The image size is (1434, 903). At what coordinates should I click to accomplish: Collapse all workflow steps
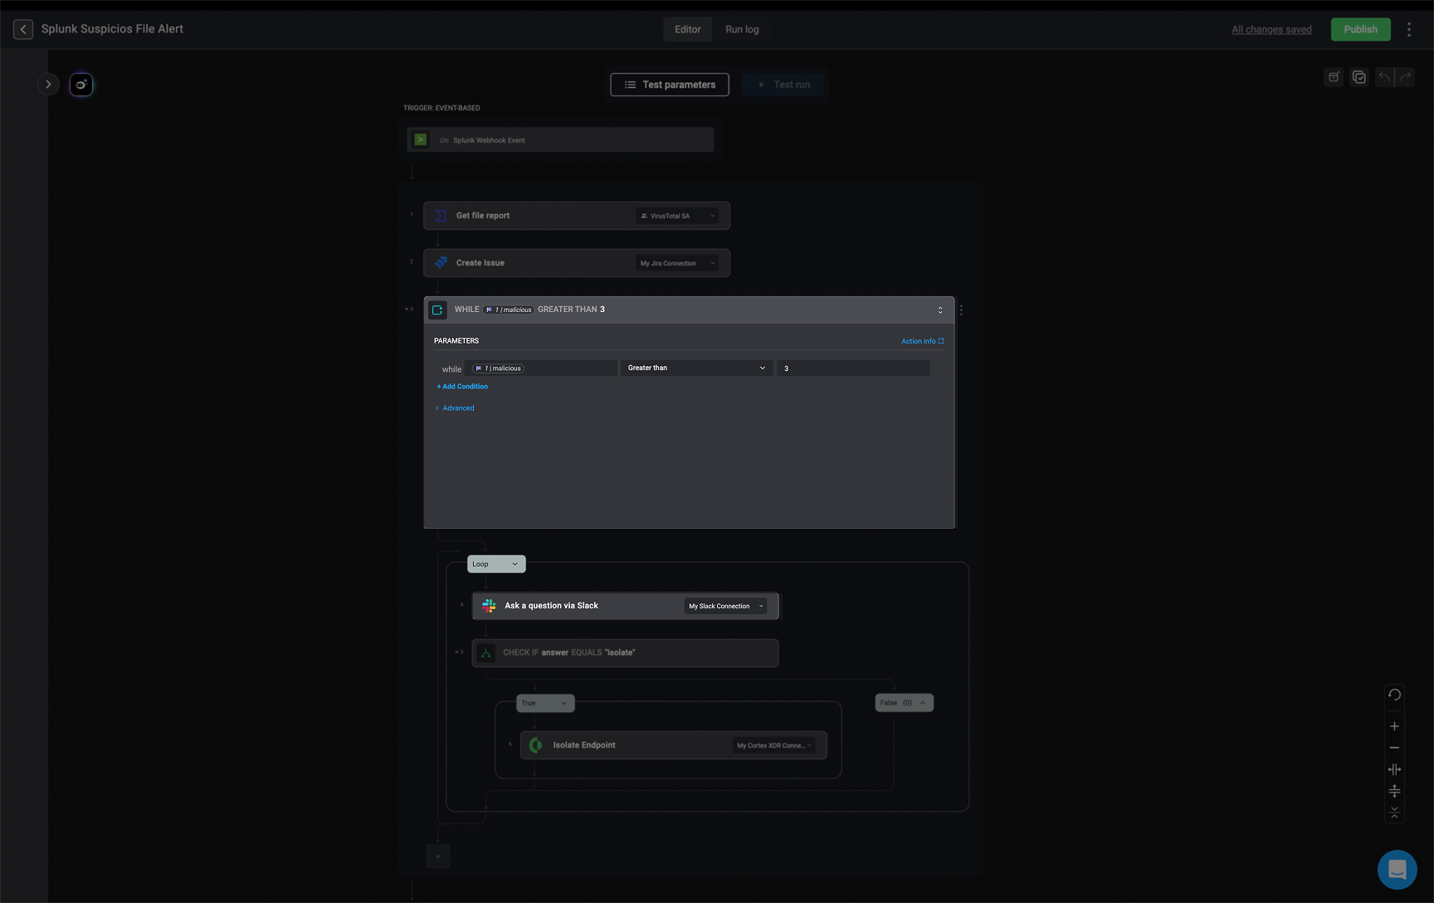tap(1394, 813)
